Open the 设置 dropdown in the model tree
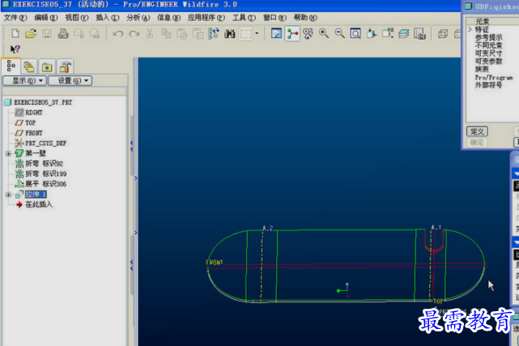The image size is (519, 346). coord(70,80)
